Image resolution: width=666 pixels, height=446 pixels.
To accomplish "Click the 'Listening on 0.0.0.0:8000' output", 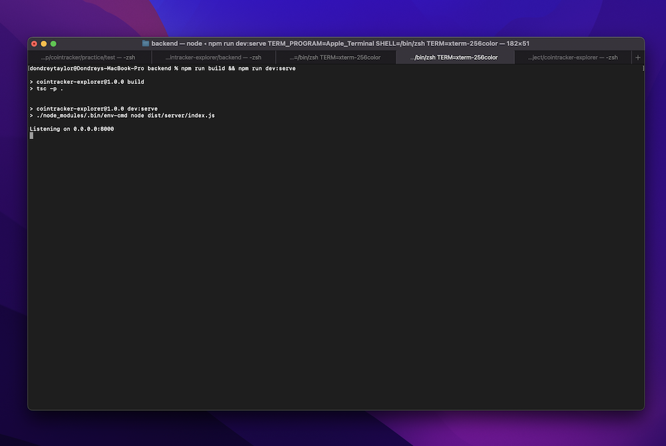I will (72, 129).
